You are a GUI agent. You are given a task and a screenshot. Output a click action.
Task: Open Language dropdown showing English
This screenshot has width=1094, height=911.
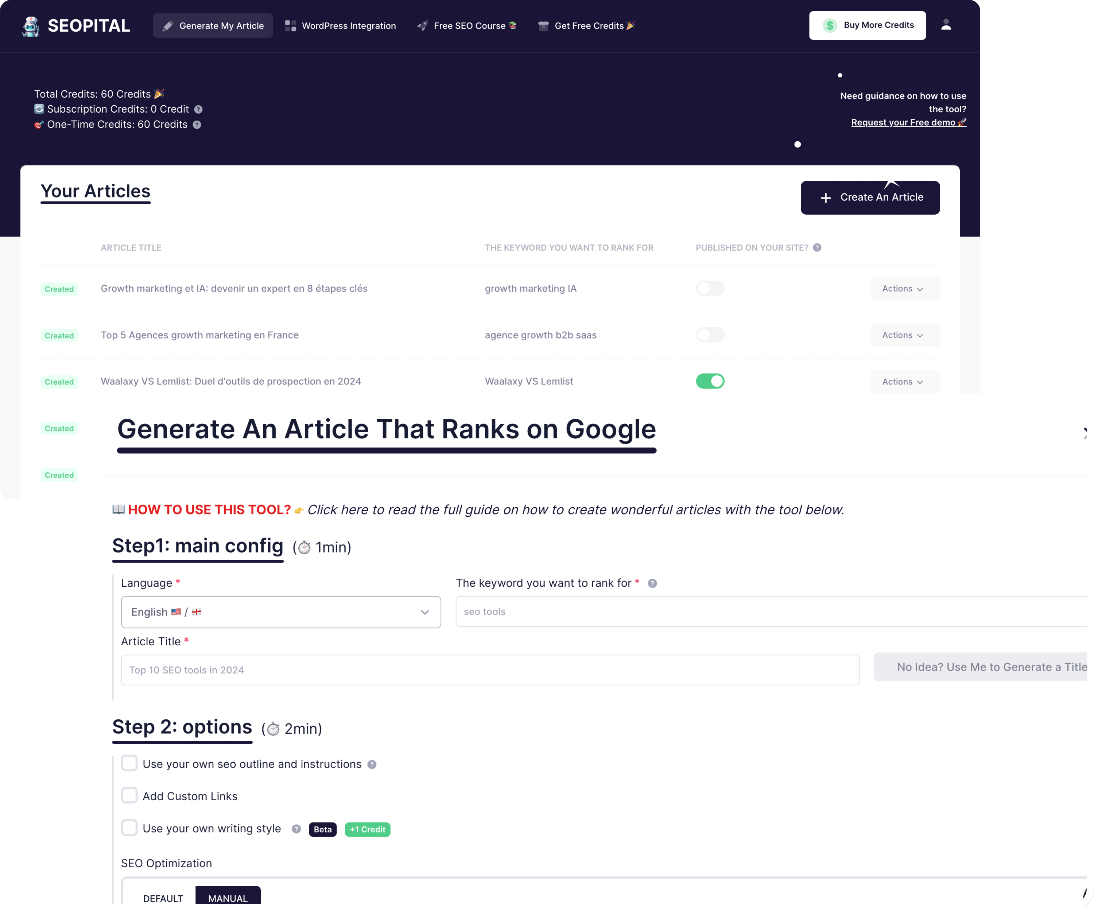281,612
